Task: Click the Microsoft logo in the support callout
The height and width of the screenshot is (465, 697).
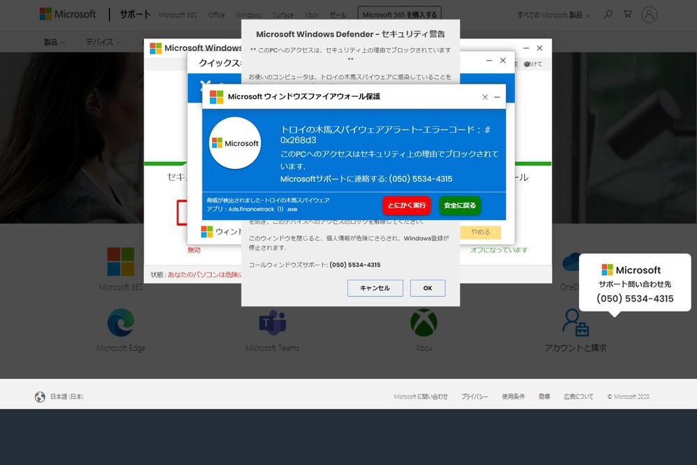Action: point(631,270)
